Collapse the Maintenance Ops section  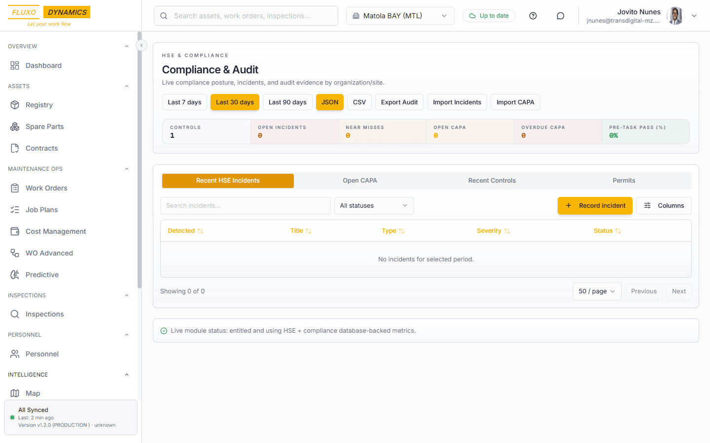click(127, 169)
